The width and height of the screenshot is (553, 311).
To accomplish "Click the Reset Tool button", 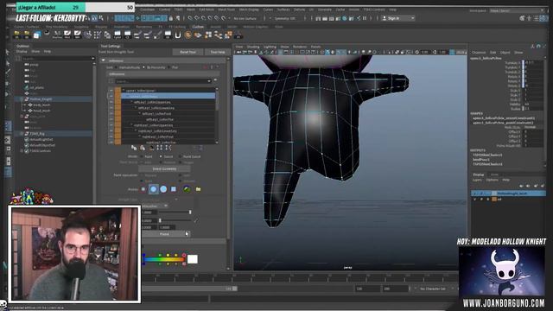I will coord(188,52).
